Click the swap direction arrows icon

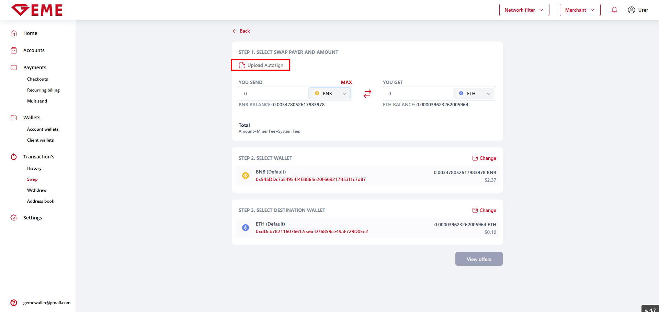[367, 94]
